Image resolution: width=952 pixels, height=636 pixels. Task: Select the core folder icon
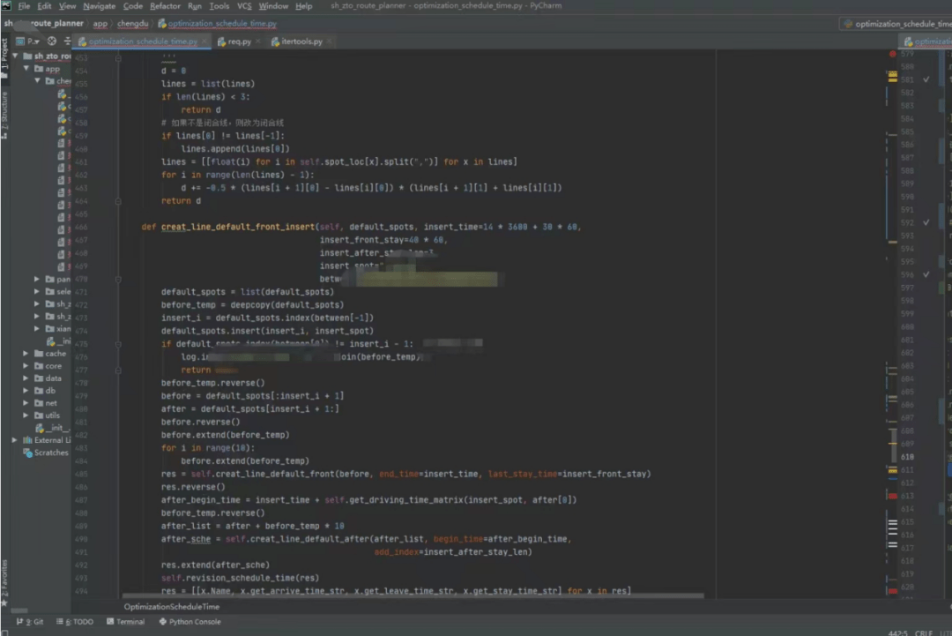39,366
